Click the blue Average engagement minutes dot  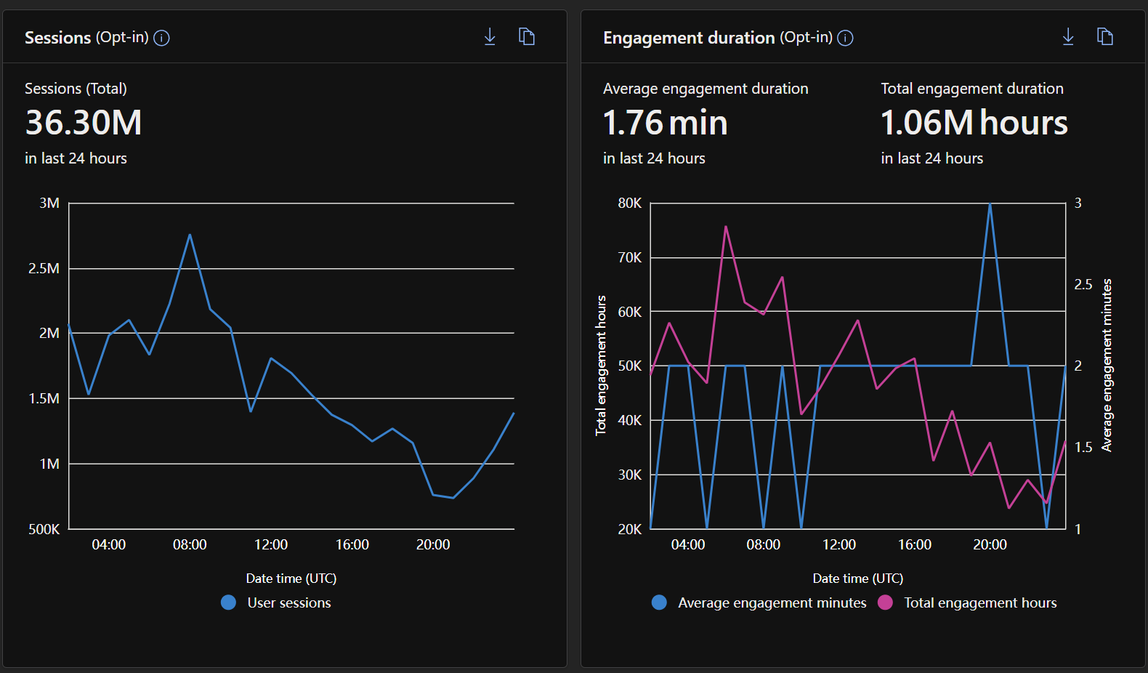[x=659, y=603]
